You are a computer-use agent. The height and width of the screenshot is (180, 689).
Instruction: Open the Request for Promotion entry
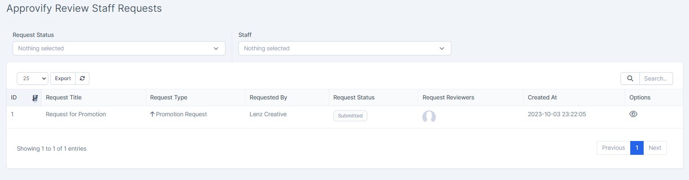tap(76, 114)
